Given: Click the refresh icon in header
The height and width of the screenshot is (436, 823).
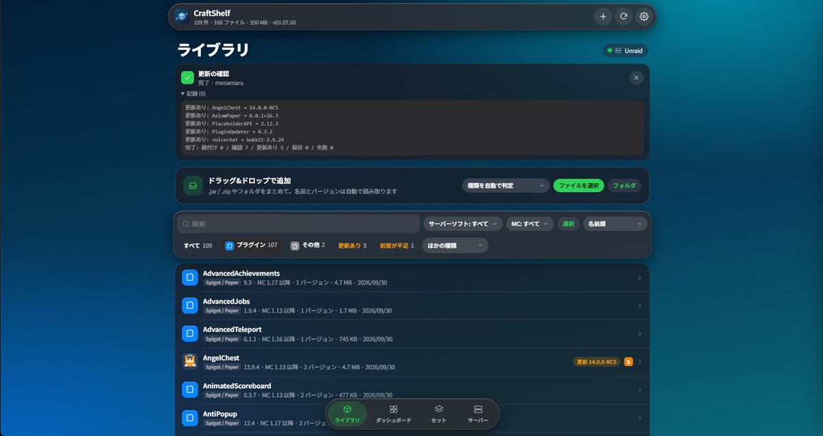Looking at the screenshot, I should coord(623,16).
